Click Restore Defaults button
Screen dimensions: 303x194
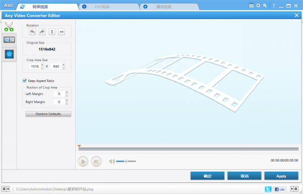click(x=48, y=114)
